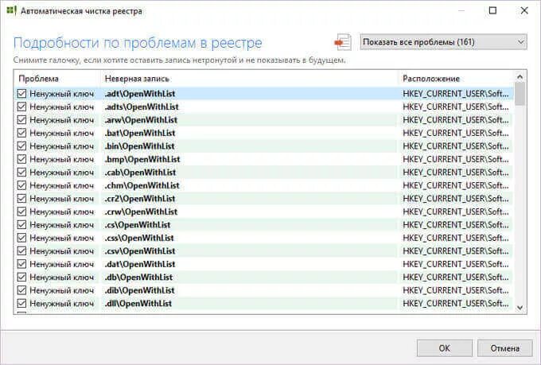
Task: Select the '.bmp\OpenWithList' entry text
Action: (142, 159)
